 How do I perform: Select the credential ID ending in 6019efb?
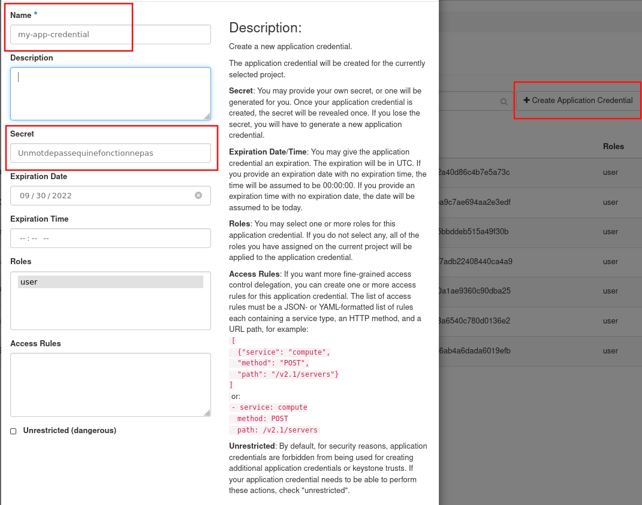(474, 350)
